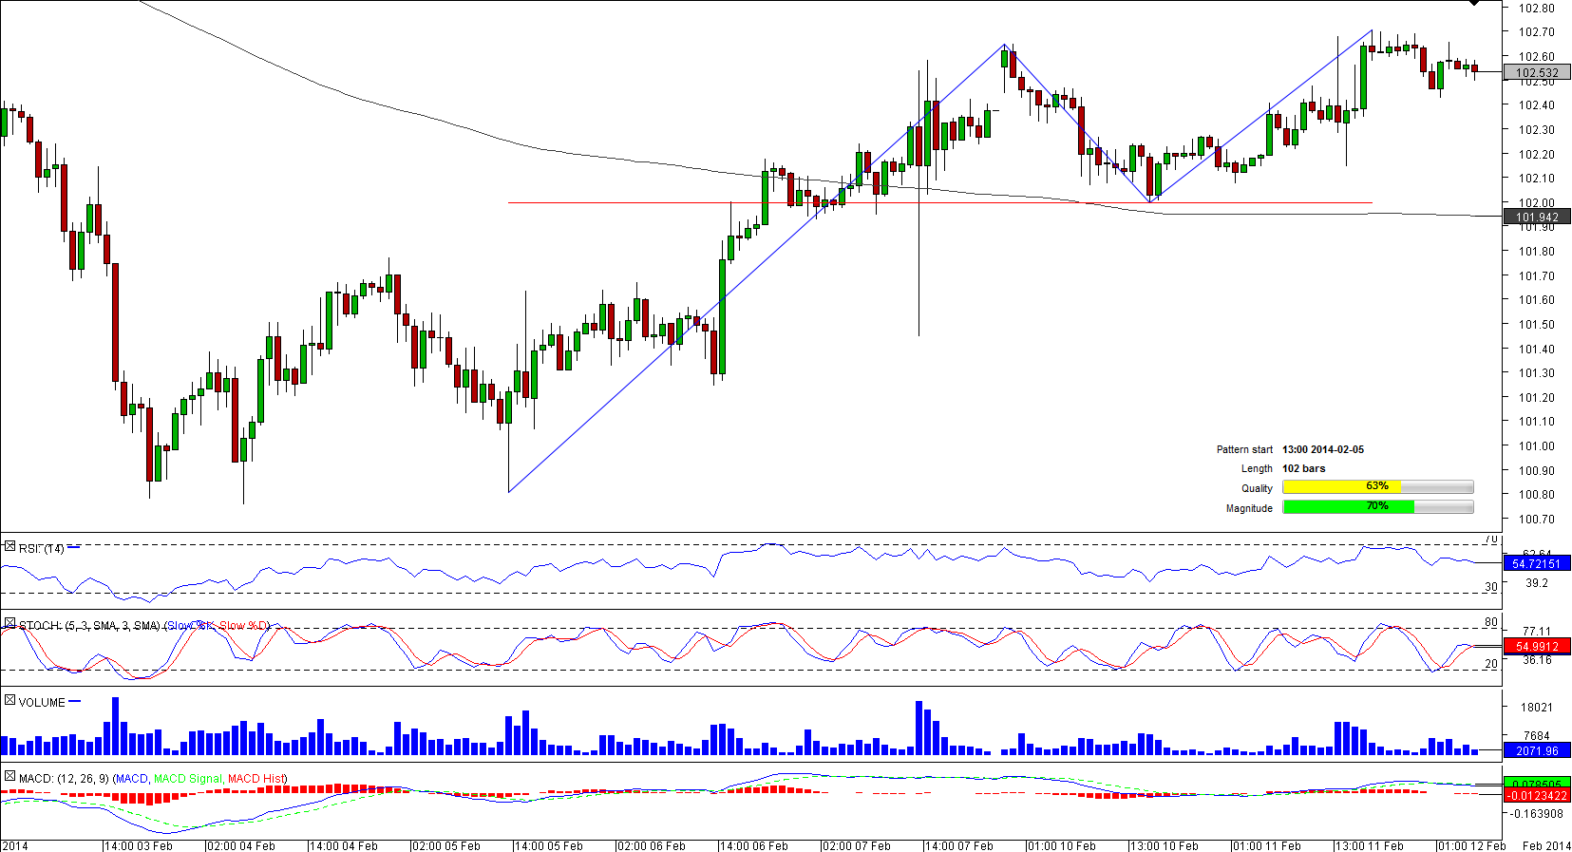Click the blue line marker beside RSI (14)
Image resolution: width=1572 pixels, height=852 pixels.
coord(74,548)
